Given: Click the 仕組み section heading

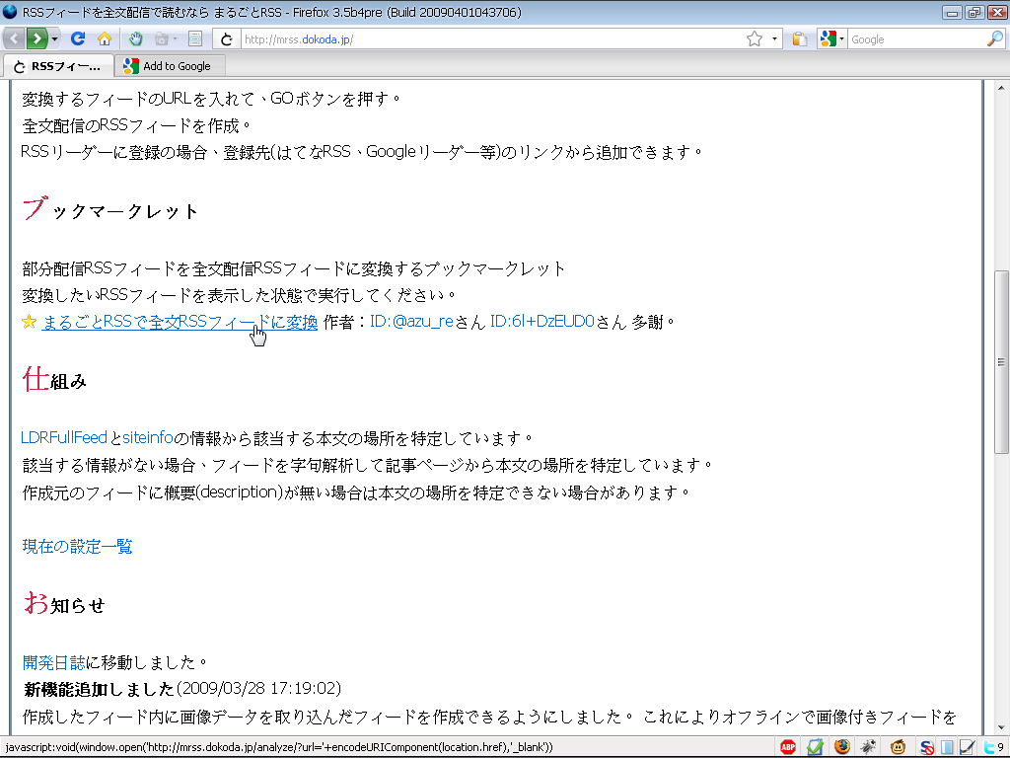Looking at the screenshot, I should (x=54, y=380).
